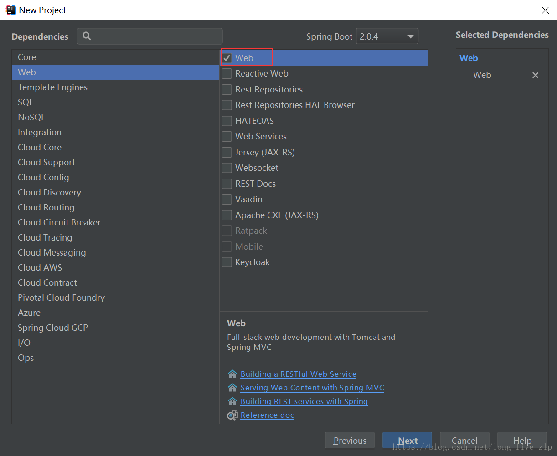
Task: Open the Reference doc link
Action: 267,415
